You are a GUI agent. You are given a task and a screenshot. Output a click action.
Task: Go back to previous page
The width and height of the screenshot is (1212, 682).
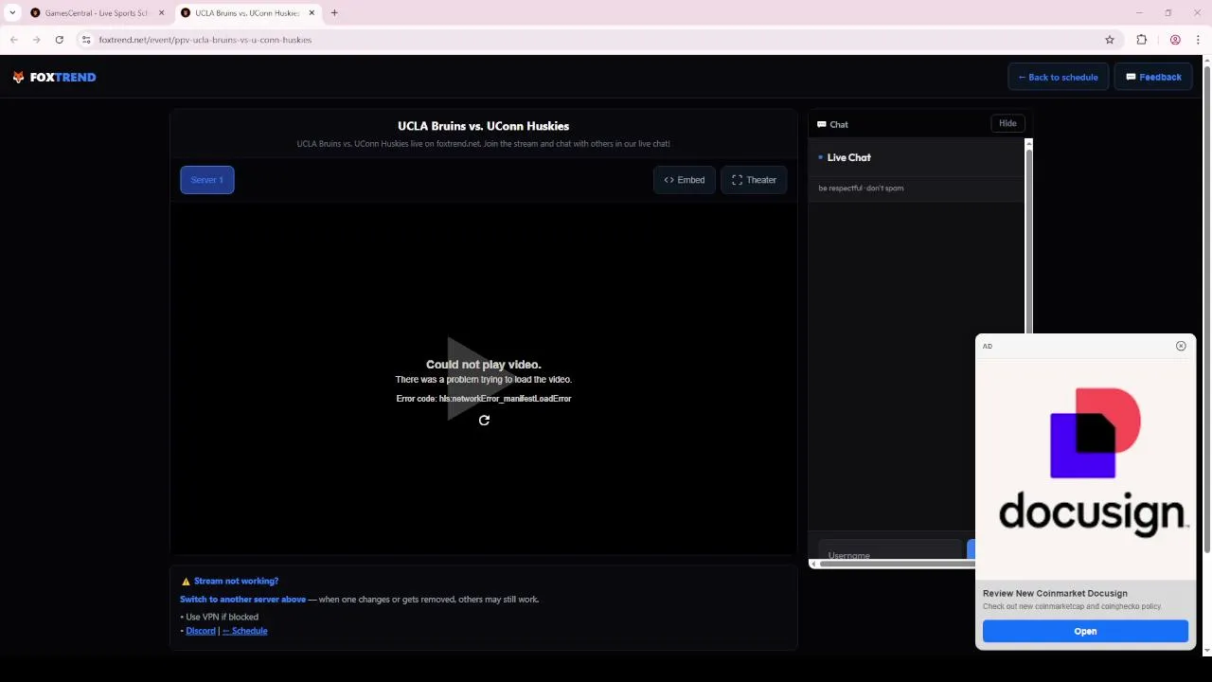click(x=14, y=40)
